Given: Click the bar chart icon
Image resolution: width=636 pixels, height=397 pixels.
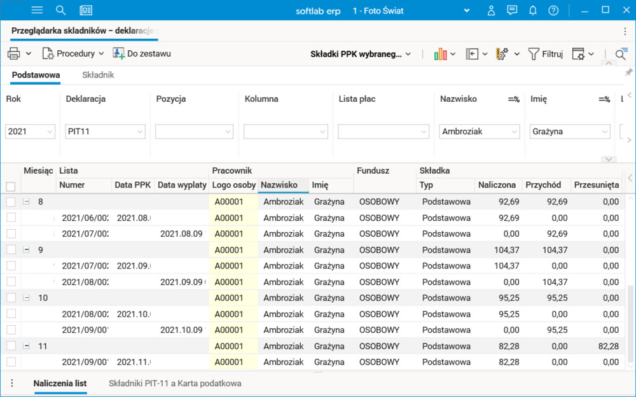Looking at the screenshot, I should 440,53.
